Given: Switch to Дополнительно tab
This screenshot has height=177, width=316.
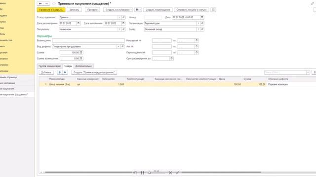Looking at the screenshot, I should coord(83,66).
